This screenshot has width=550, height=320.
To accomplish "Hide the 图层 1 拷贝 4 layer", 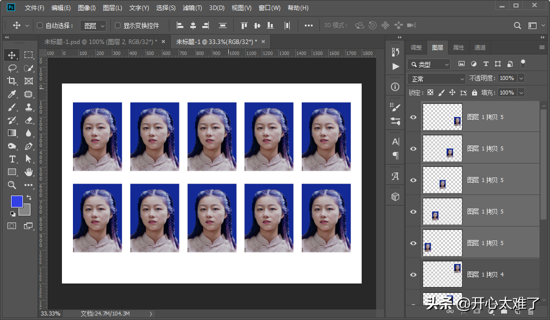I will (x=413, y=274).
